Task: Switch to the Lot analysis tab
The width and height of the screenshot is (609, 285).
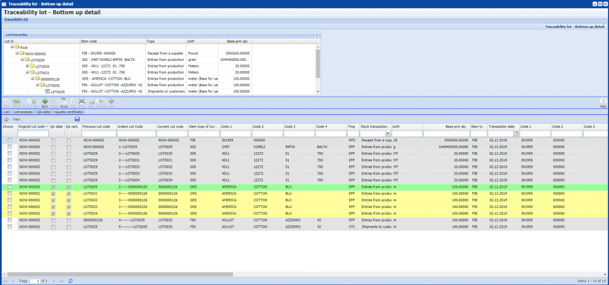Action: coord(23,112)
